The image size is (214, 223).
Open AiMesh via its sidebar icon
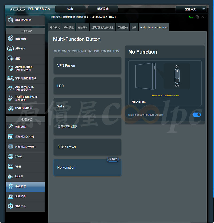click(10, 49)
